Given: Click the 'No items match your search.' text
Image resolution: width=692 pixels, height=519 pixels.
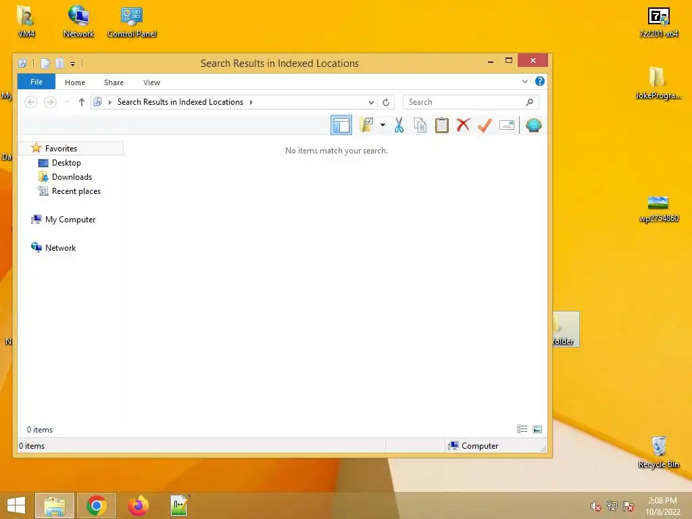Looking at the screenshot, I should coord(337,151).
